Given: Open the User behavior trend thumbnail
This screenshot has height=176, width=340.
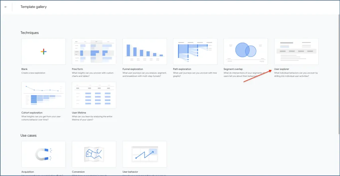Looking at the screenshot, I should coord(145,154).
